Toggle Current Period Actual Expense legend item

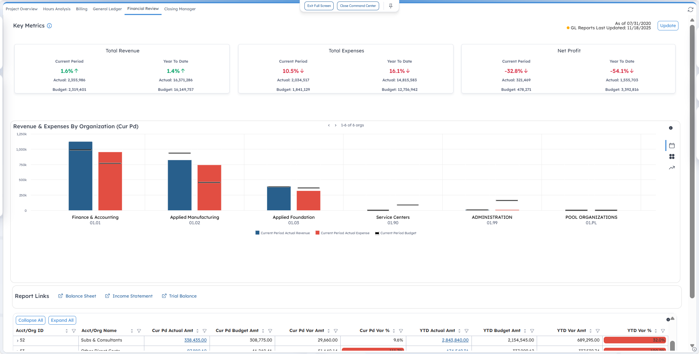(x=343, y=233)
